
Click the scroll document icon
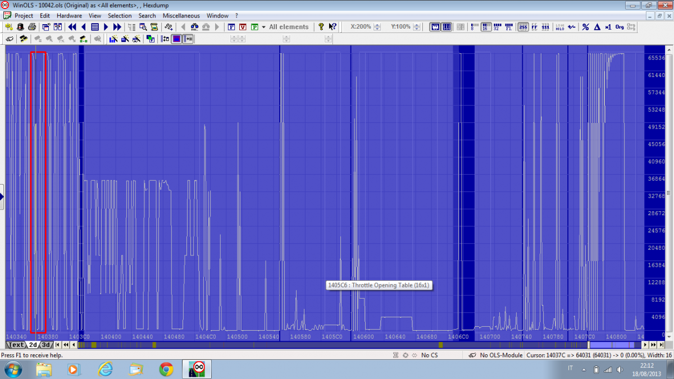[x=153, y=26]
